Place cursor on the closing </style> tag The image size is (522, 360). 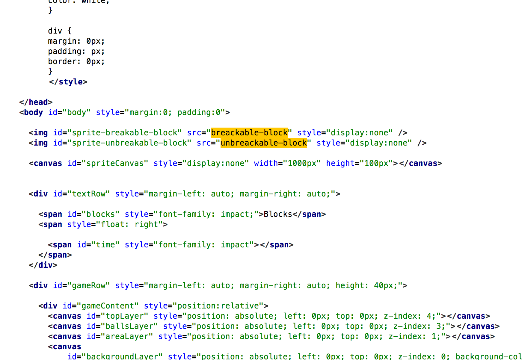pos(68,82)
